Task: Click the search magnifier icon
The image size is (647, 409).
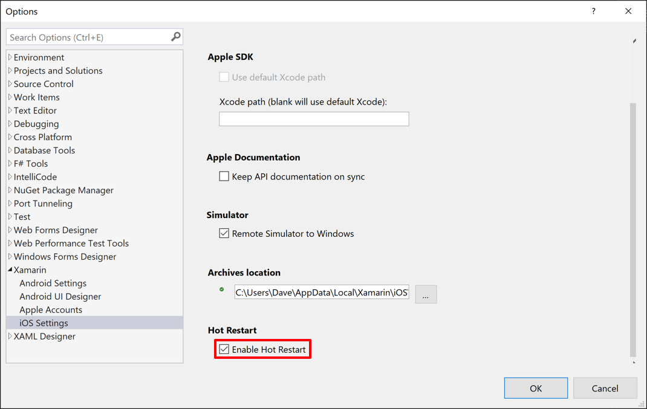Action: click(175, 37)
